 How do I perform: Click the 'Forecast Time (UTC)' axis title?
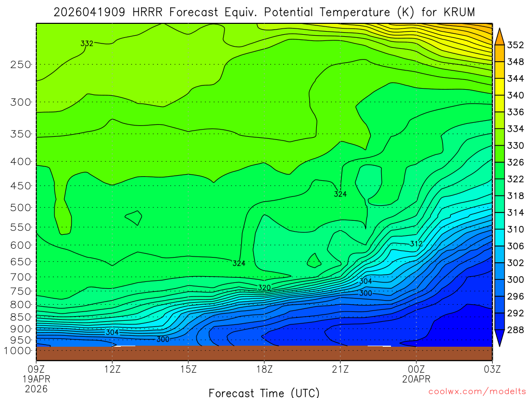click(x=264, y=393)
